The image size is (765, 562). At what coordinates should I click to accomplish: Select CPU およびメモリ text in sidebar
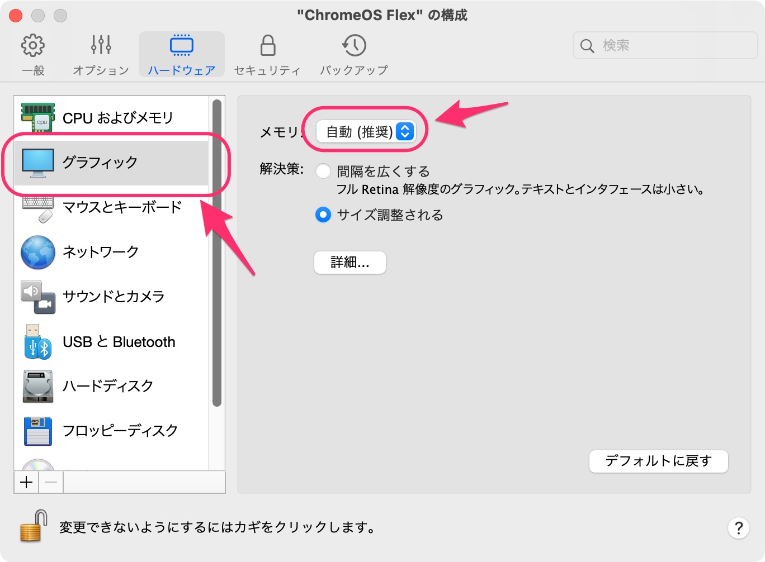pyautogui.click(x=118, y=118)
